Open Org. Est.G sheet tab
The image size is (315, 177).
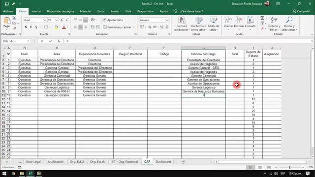[77, 162]
